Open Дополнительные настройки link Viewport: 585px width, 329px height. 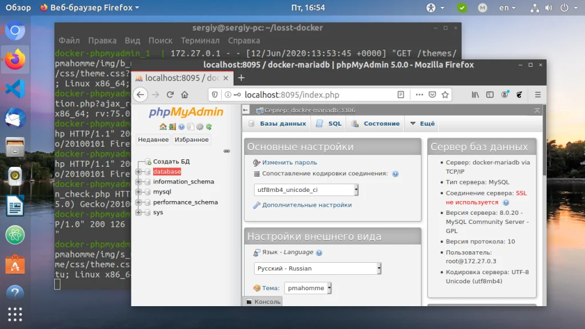click(307, 205)
